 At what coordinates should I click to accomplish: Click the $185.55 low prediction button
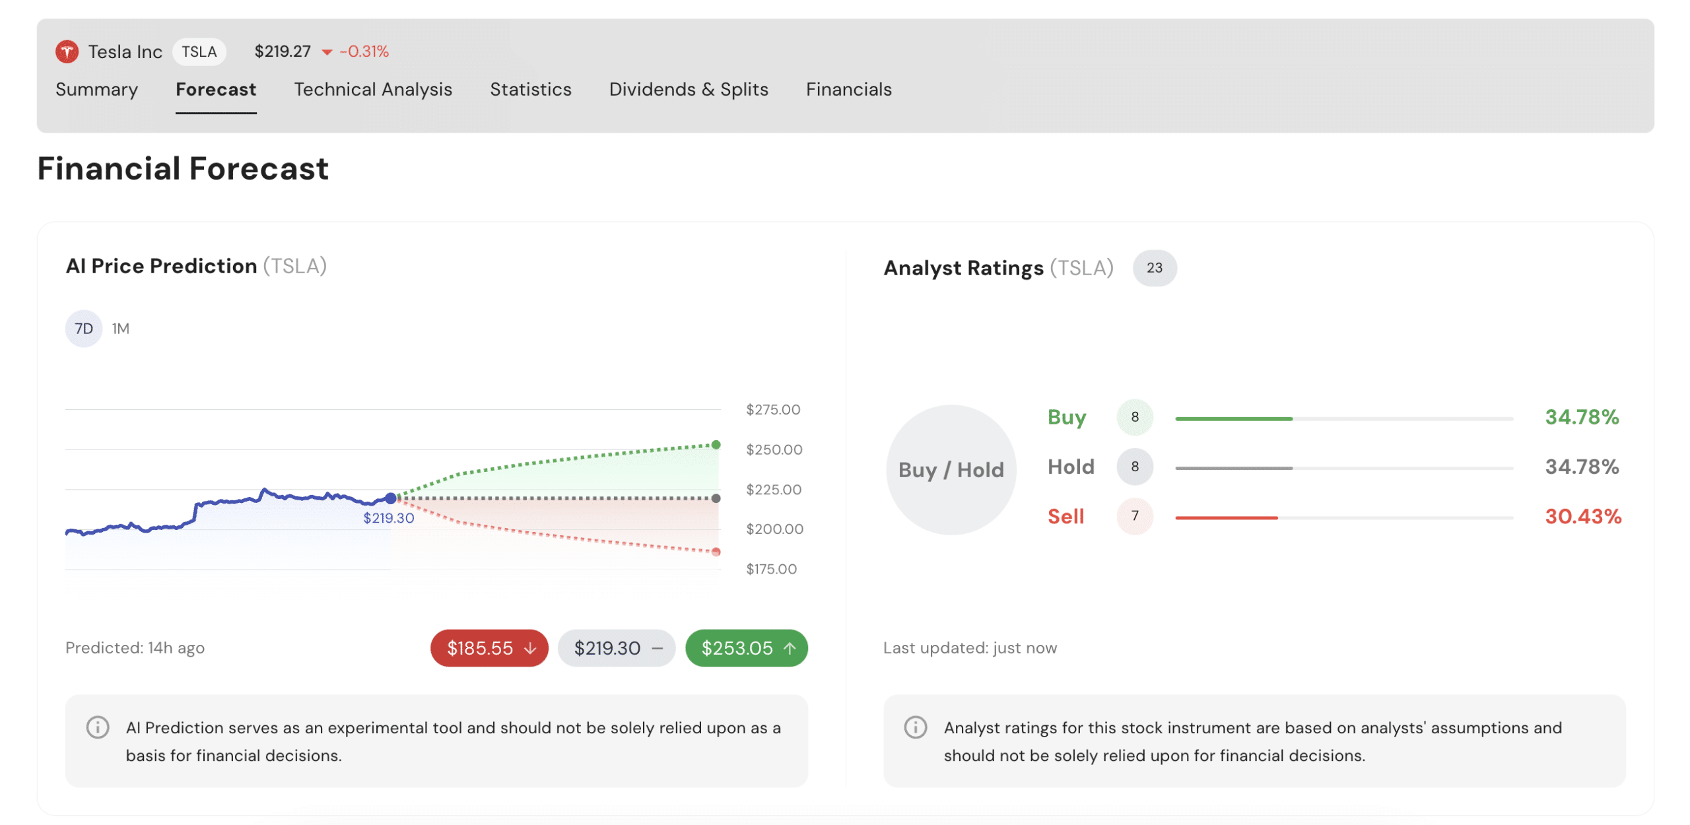(x=489, y=648)
